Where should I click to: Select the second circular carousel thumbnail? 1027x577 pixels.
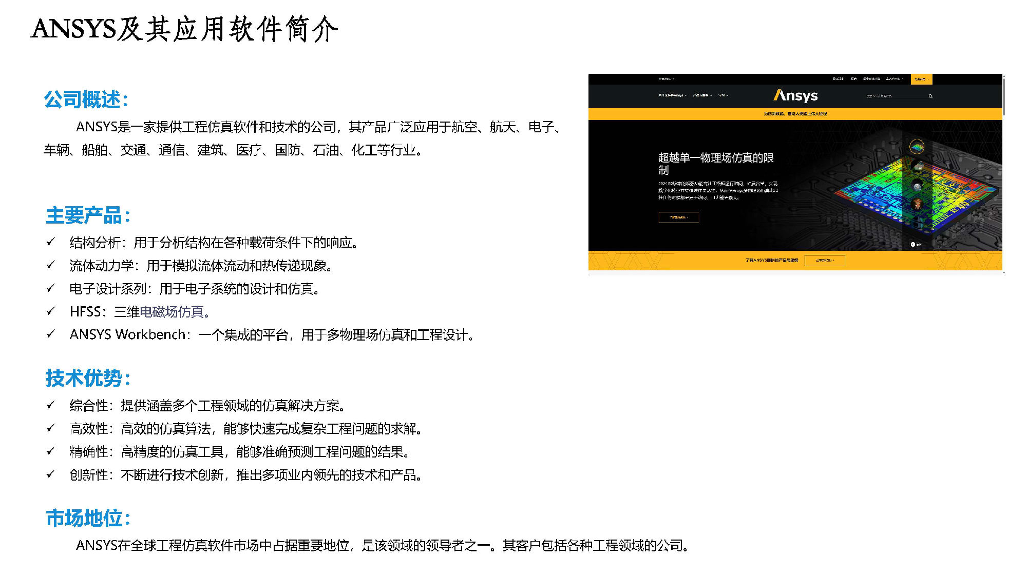pos(917,166)
